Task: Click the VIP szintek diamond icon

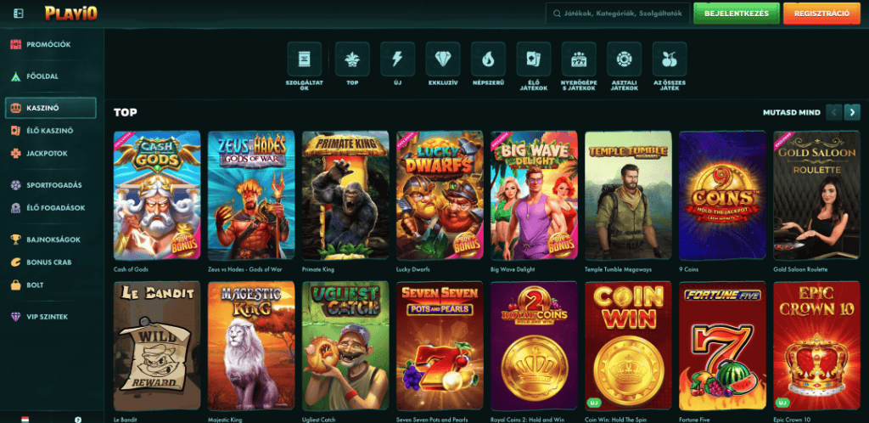Action: tap(16, 317)
